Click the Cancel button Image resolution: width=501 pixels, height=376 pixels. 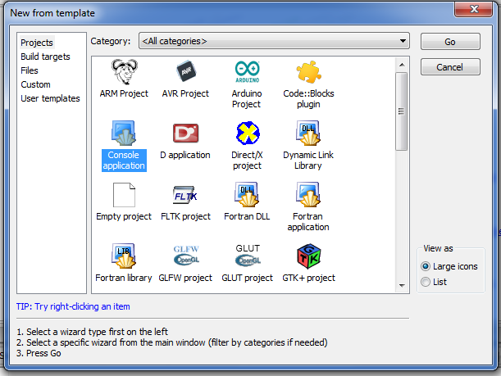[450, 67]
